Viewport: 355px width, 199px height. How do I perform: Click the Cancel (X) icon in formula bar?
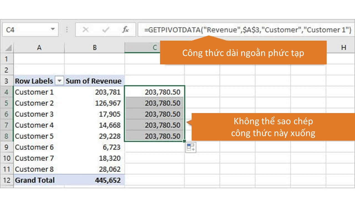click(85, 30)
